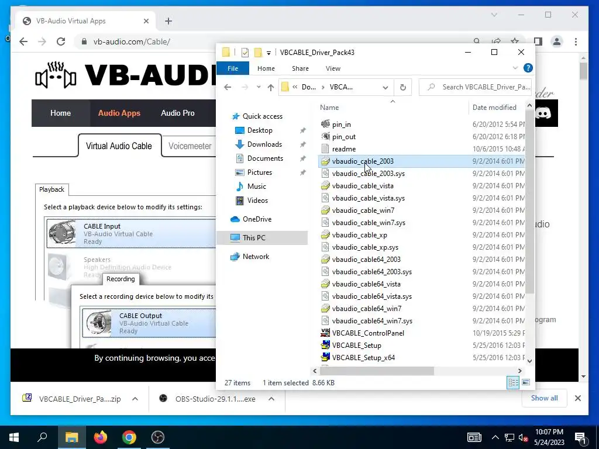
Task: Open a new Chrome tab
Action: click(x=168, y=21)
